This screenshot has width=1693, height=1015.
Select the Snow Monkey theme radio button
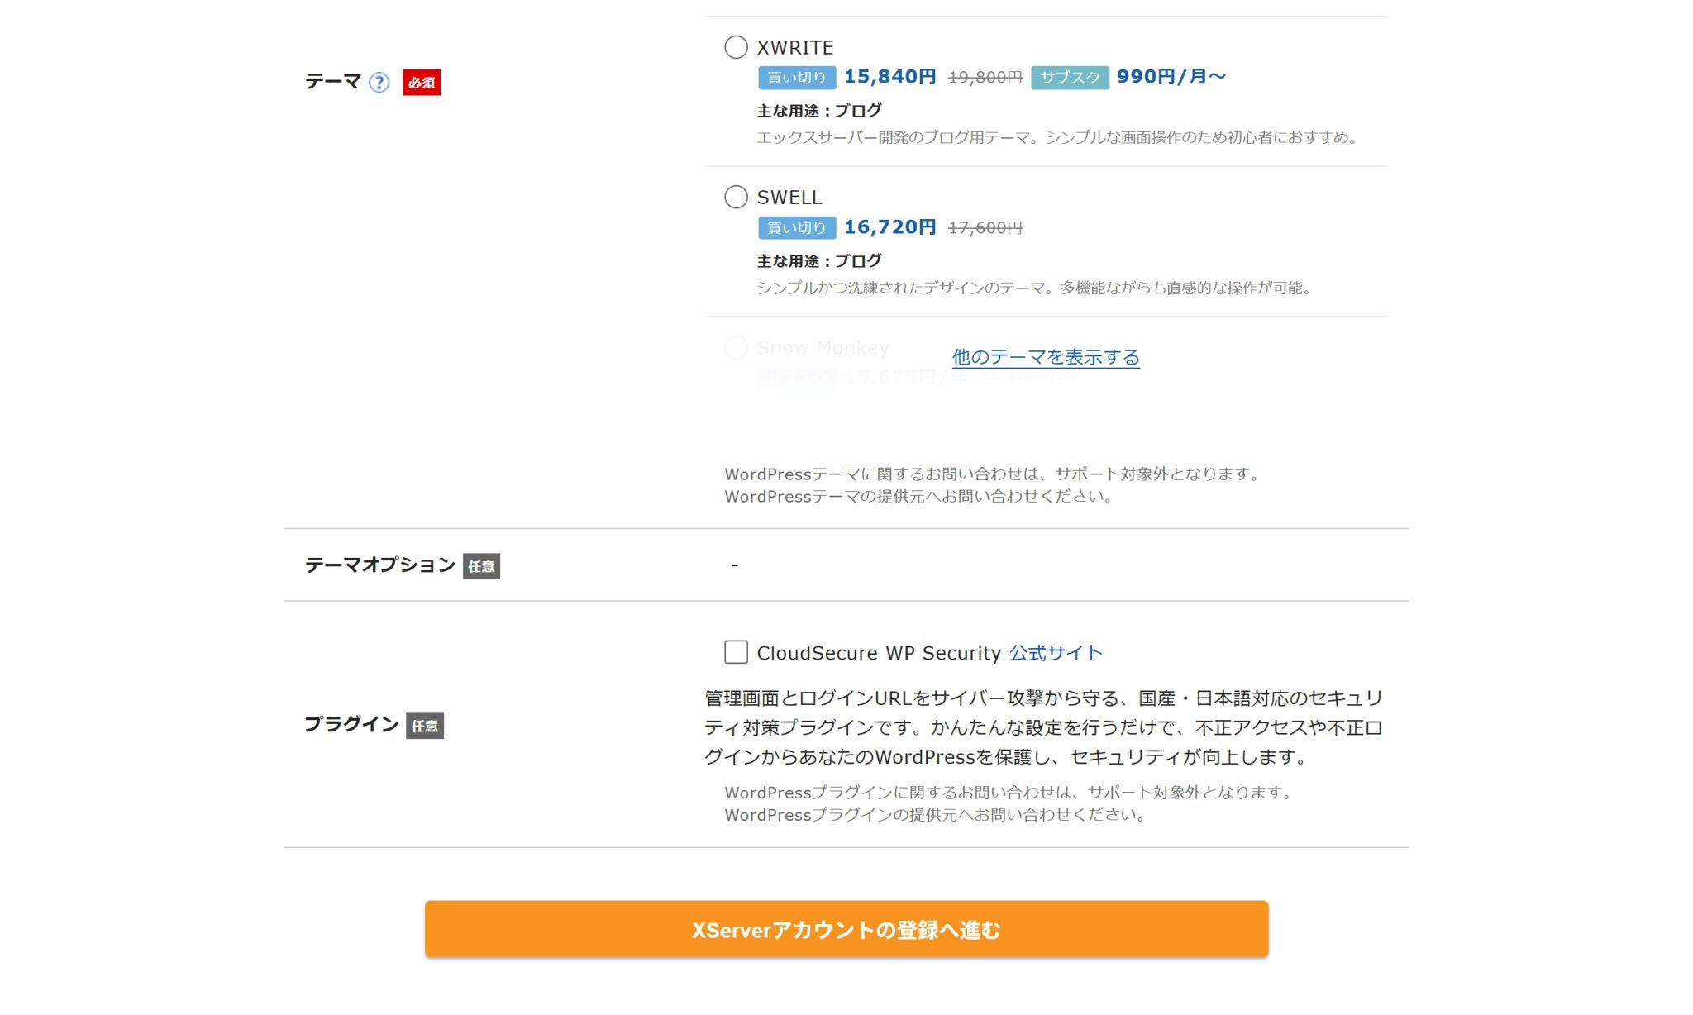(x=736, y=348)
